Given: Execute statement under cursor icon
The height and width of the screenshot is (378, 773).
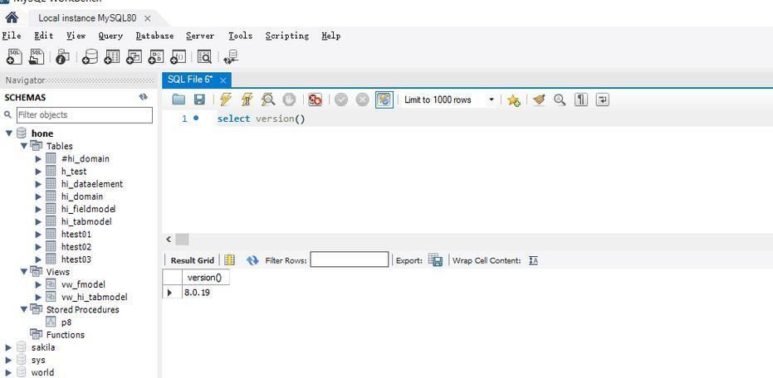Looking at the screenshot, I should [247, 99].
